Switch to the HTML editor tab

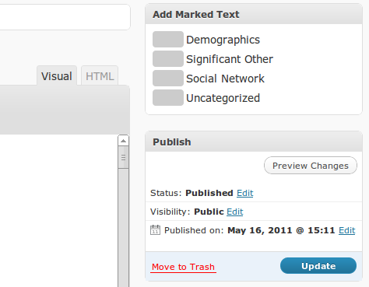pyautogui.click(x=100, y=76)
